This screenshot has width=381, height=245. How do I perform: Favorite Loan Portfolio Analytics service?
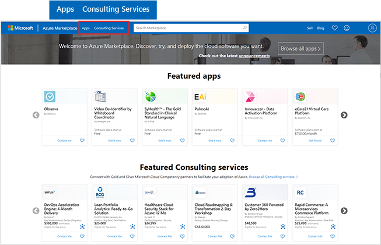tap(132, 236)
